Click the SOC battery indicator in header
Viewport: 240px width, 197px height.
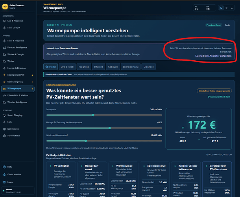click(210, 8)
